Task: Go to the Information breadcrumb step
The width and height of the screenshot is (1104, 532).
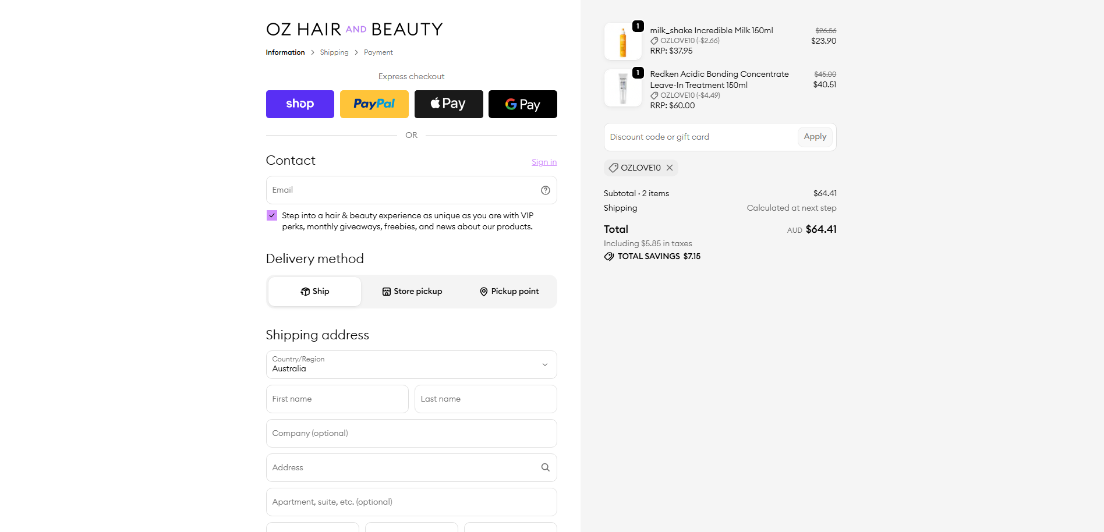Action: tap(285, 52)
